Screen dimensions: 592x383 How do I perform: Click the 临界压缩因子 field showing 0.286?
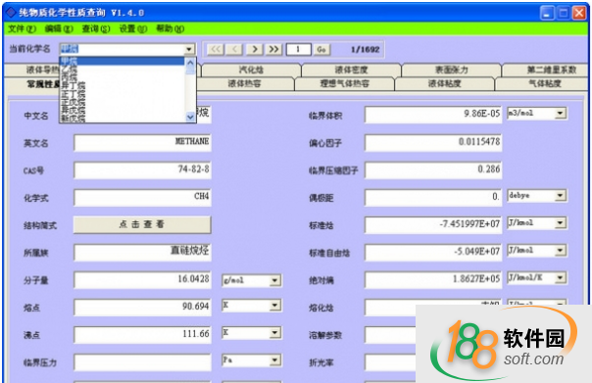point(433,170)
